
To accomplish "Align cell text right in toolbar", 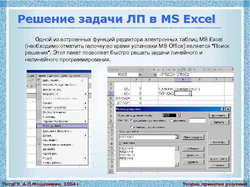I will pyautogui.click(x=179, y=70).
